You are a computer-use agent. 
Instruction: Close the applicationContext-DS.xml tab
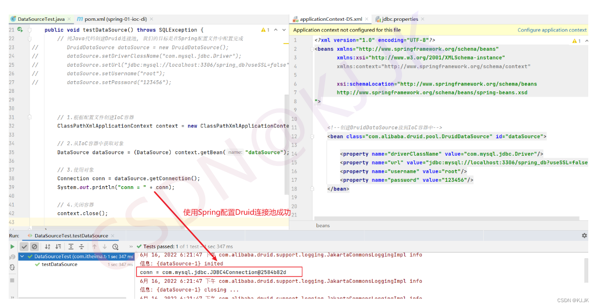pos(367,19)
